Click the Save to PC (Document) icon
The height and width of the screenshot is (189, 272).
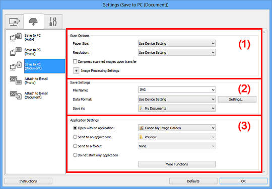16,66
